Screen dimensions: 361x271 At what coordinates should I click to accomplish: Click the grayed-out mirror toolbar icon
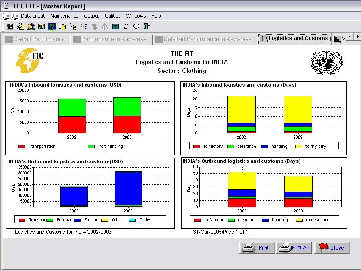tap(105, 27)
